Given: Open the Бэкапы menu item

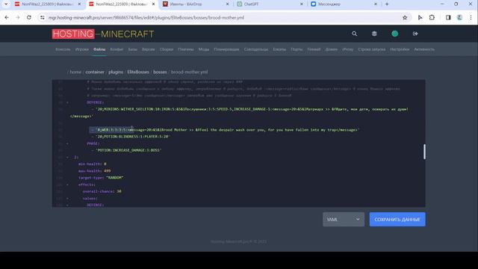Looking at the screenshot, I should 279,49.
